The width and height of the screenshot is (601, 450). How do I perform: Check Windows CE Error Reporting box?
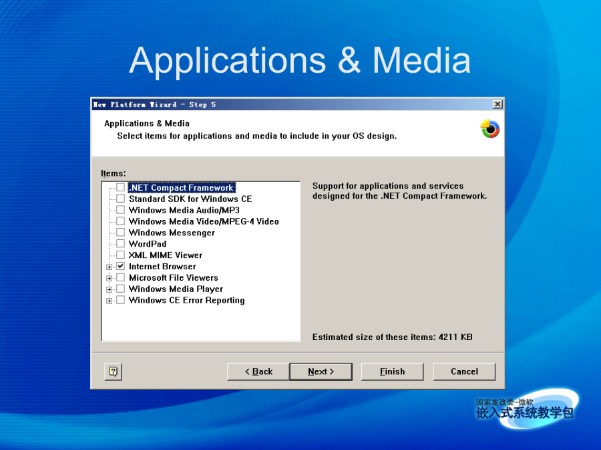[120, 300]
